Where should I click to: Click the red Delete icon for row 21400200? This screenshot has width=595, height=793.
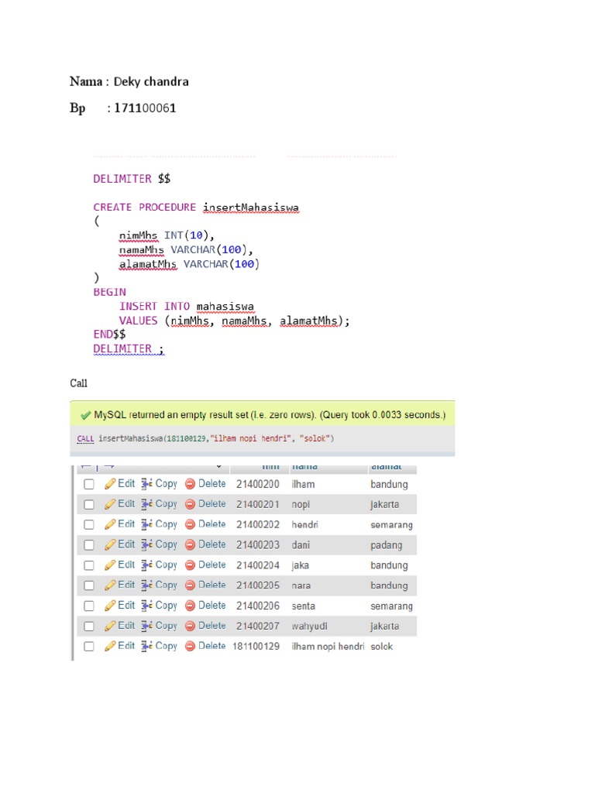click(191, 484)
